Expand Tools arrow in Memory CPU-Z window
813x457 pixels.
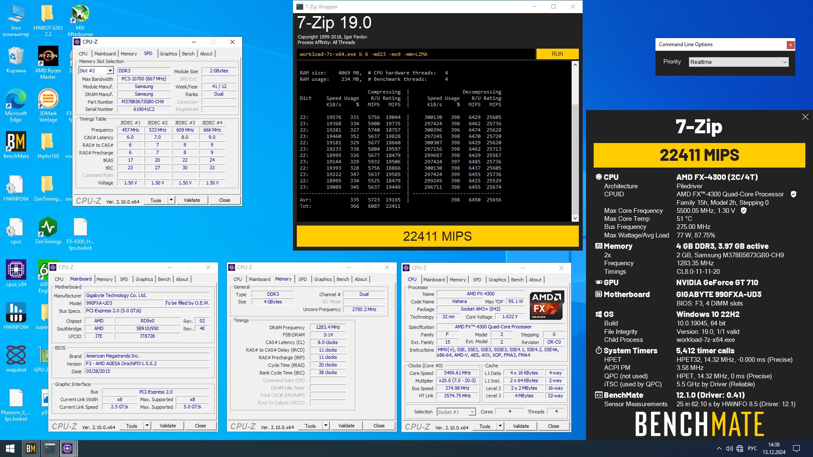[326, 426]
